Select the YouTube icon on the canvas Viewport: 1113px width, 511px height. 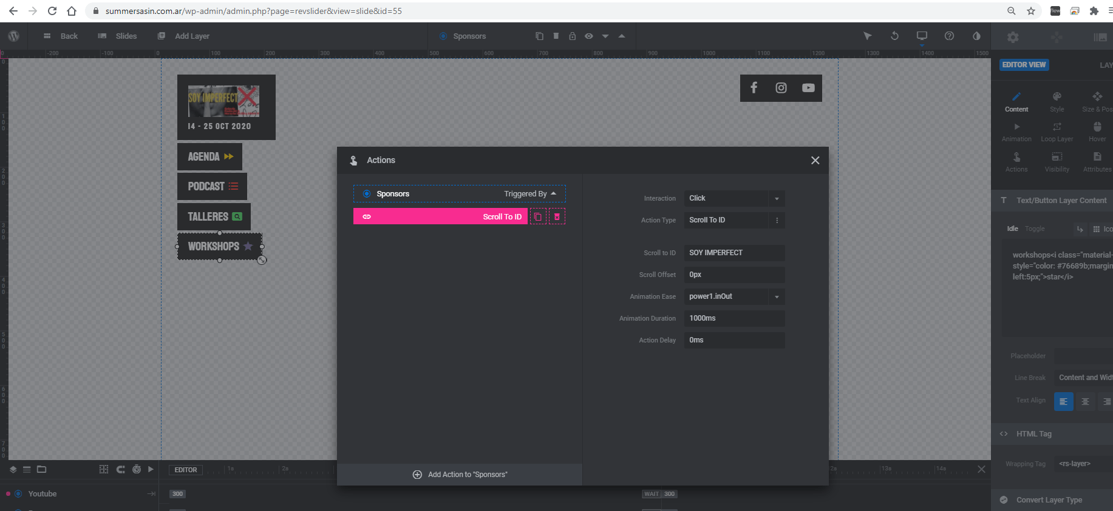(x=808, y=88)
